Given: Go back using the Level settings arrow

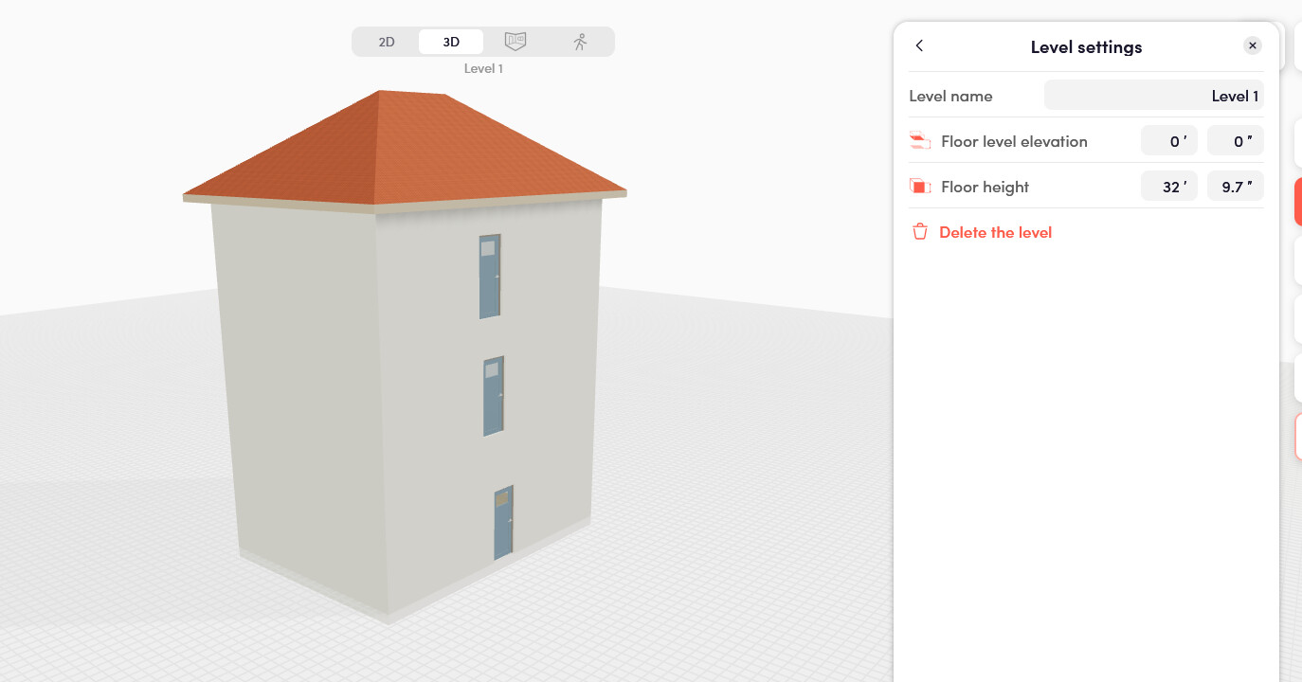Looking at the screenshot, I should (919, 46).
